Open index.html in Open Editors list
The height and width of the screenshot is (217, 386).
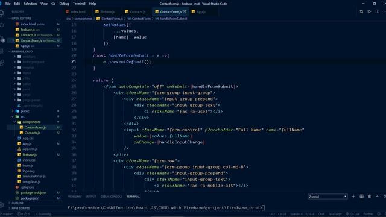34,24
